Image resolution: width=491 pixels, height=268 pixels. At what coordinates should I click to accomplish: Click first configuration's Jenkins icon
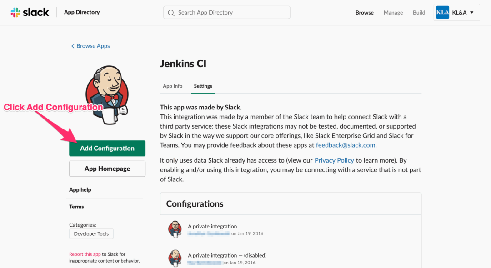[x=175, y=229]
